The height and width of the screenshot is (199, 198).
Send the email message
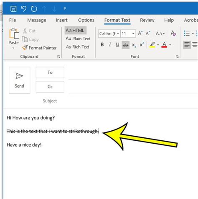click(19, 80)
